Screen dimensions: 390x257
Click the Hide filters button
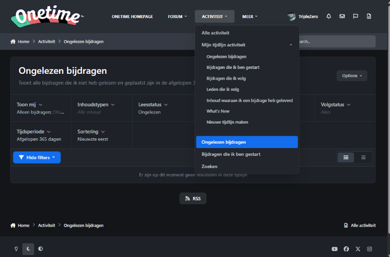click(37, 157)
